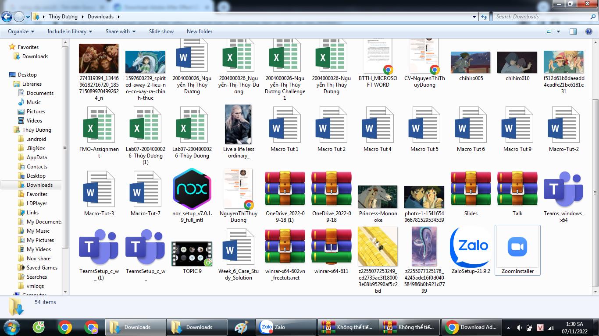The width and height of the screenshot is (599, 336).
Task: Select the nox_setup_v7.0.1.9_full_intl icon
Action: click(x=192, y=189)
